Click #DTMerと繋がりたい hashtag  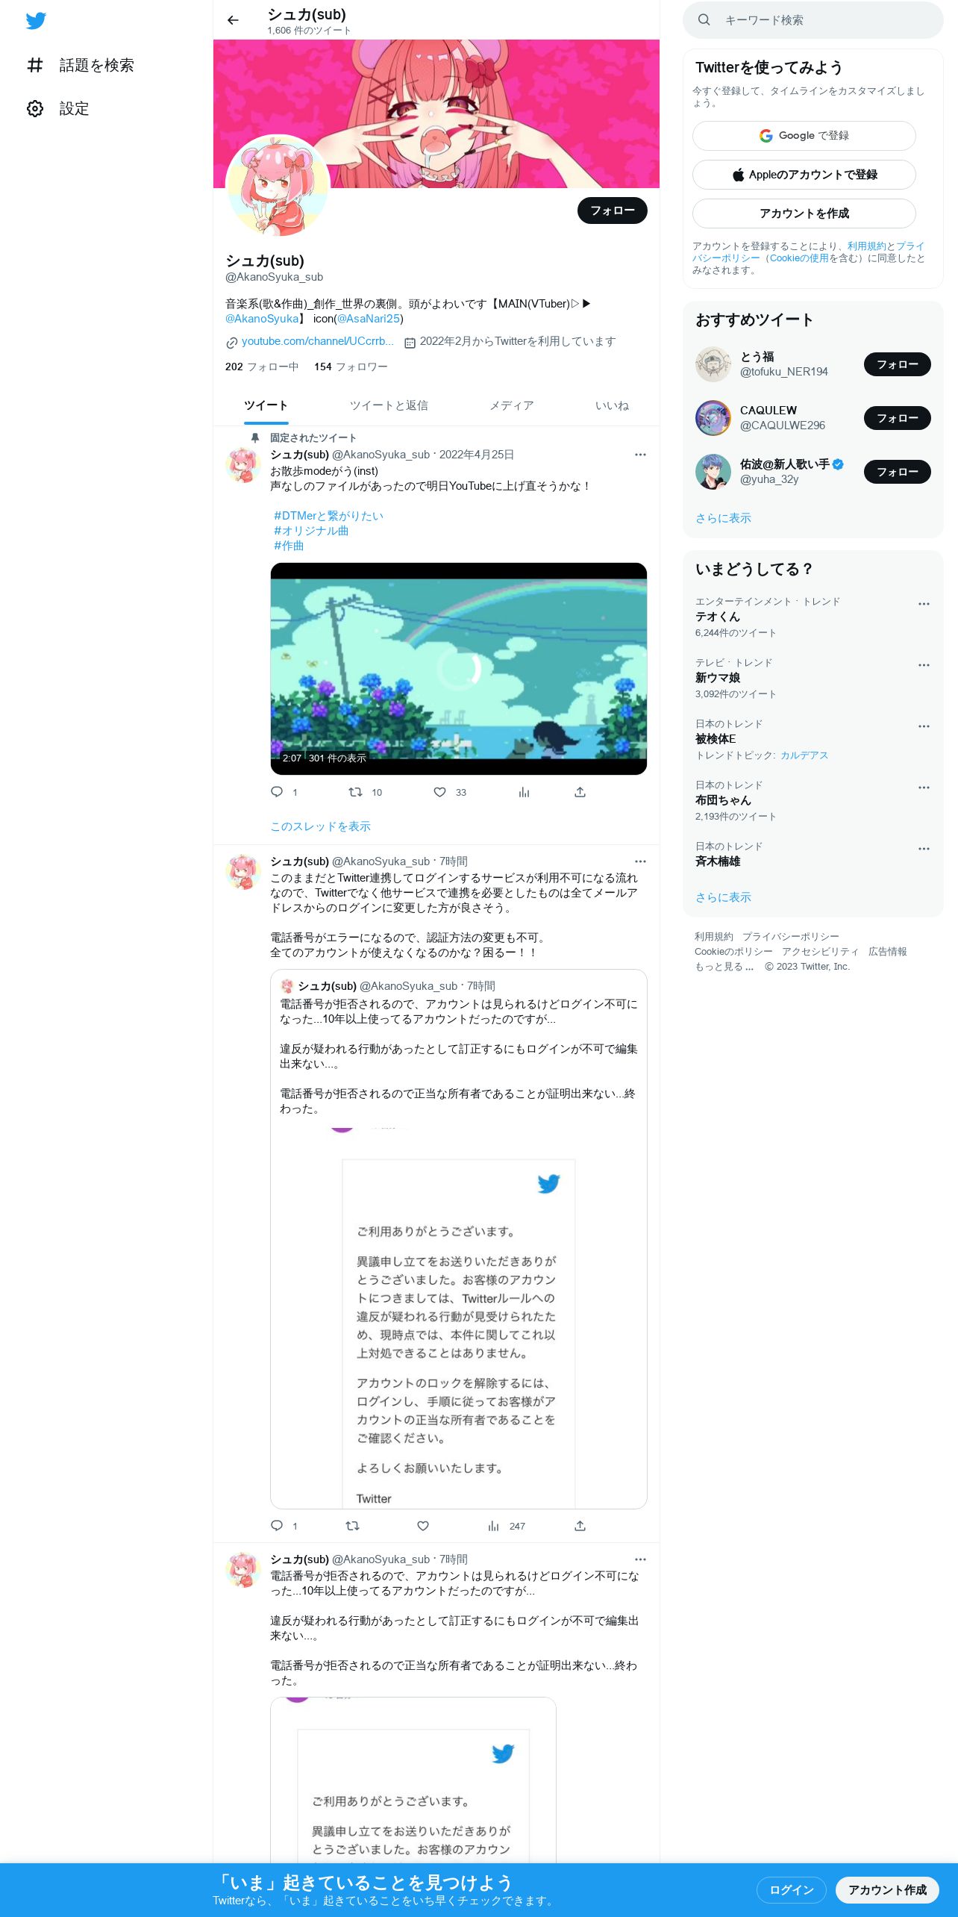[x=328, y=516]
